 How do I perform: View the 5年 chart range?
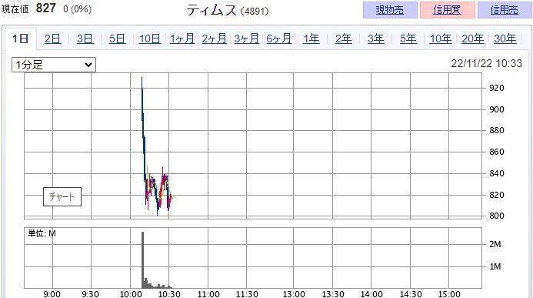408,39
